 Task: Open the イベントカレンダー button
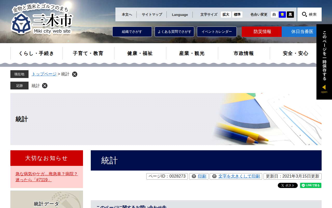pos(217,32)
